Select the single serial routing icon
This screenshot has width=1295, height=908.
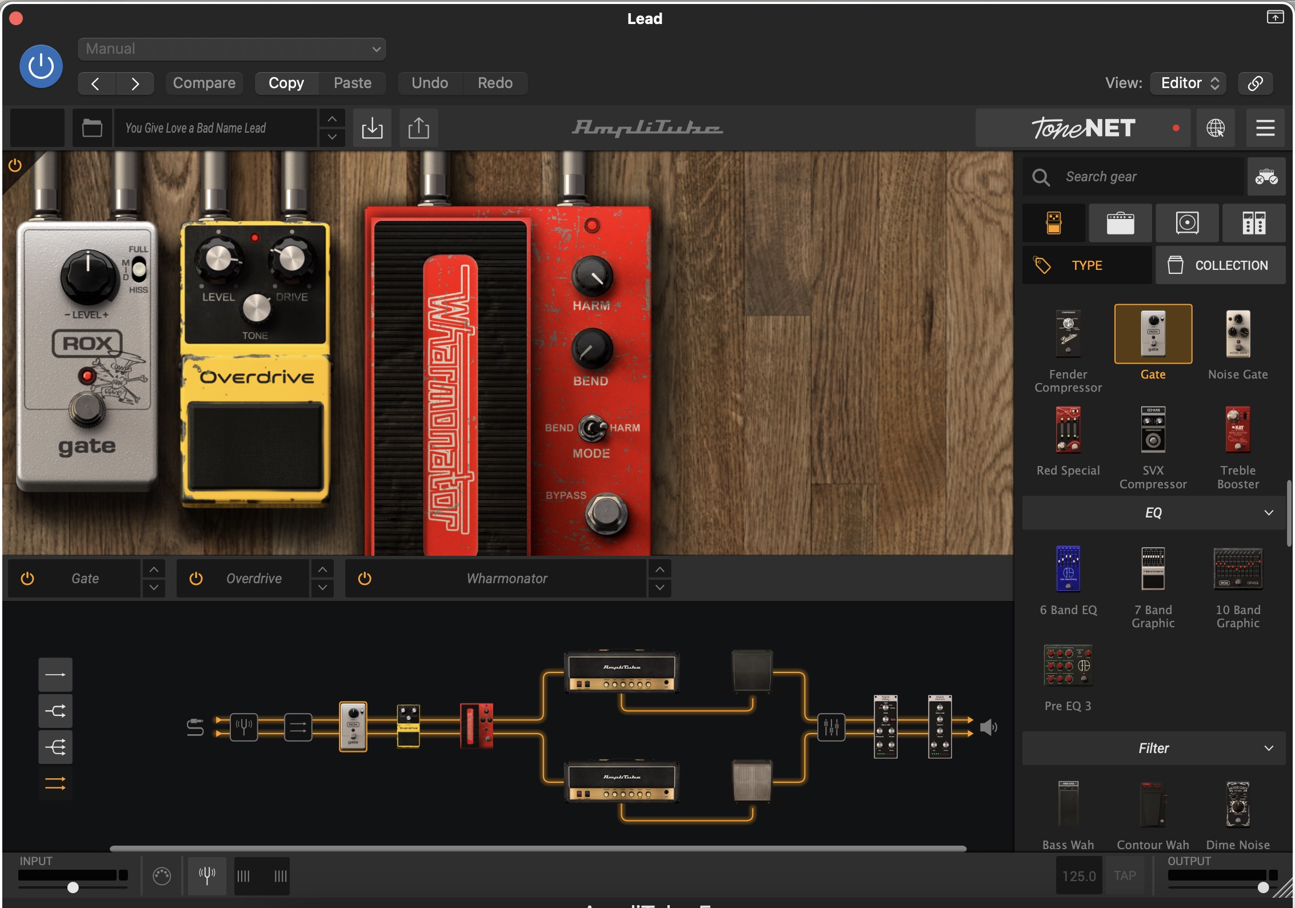click(55, 675)
